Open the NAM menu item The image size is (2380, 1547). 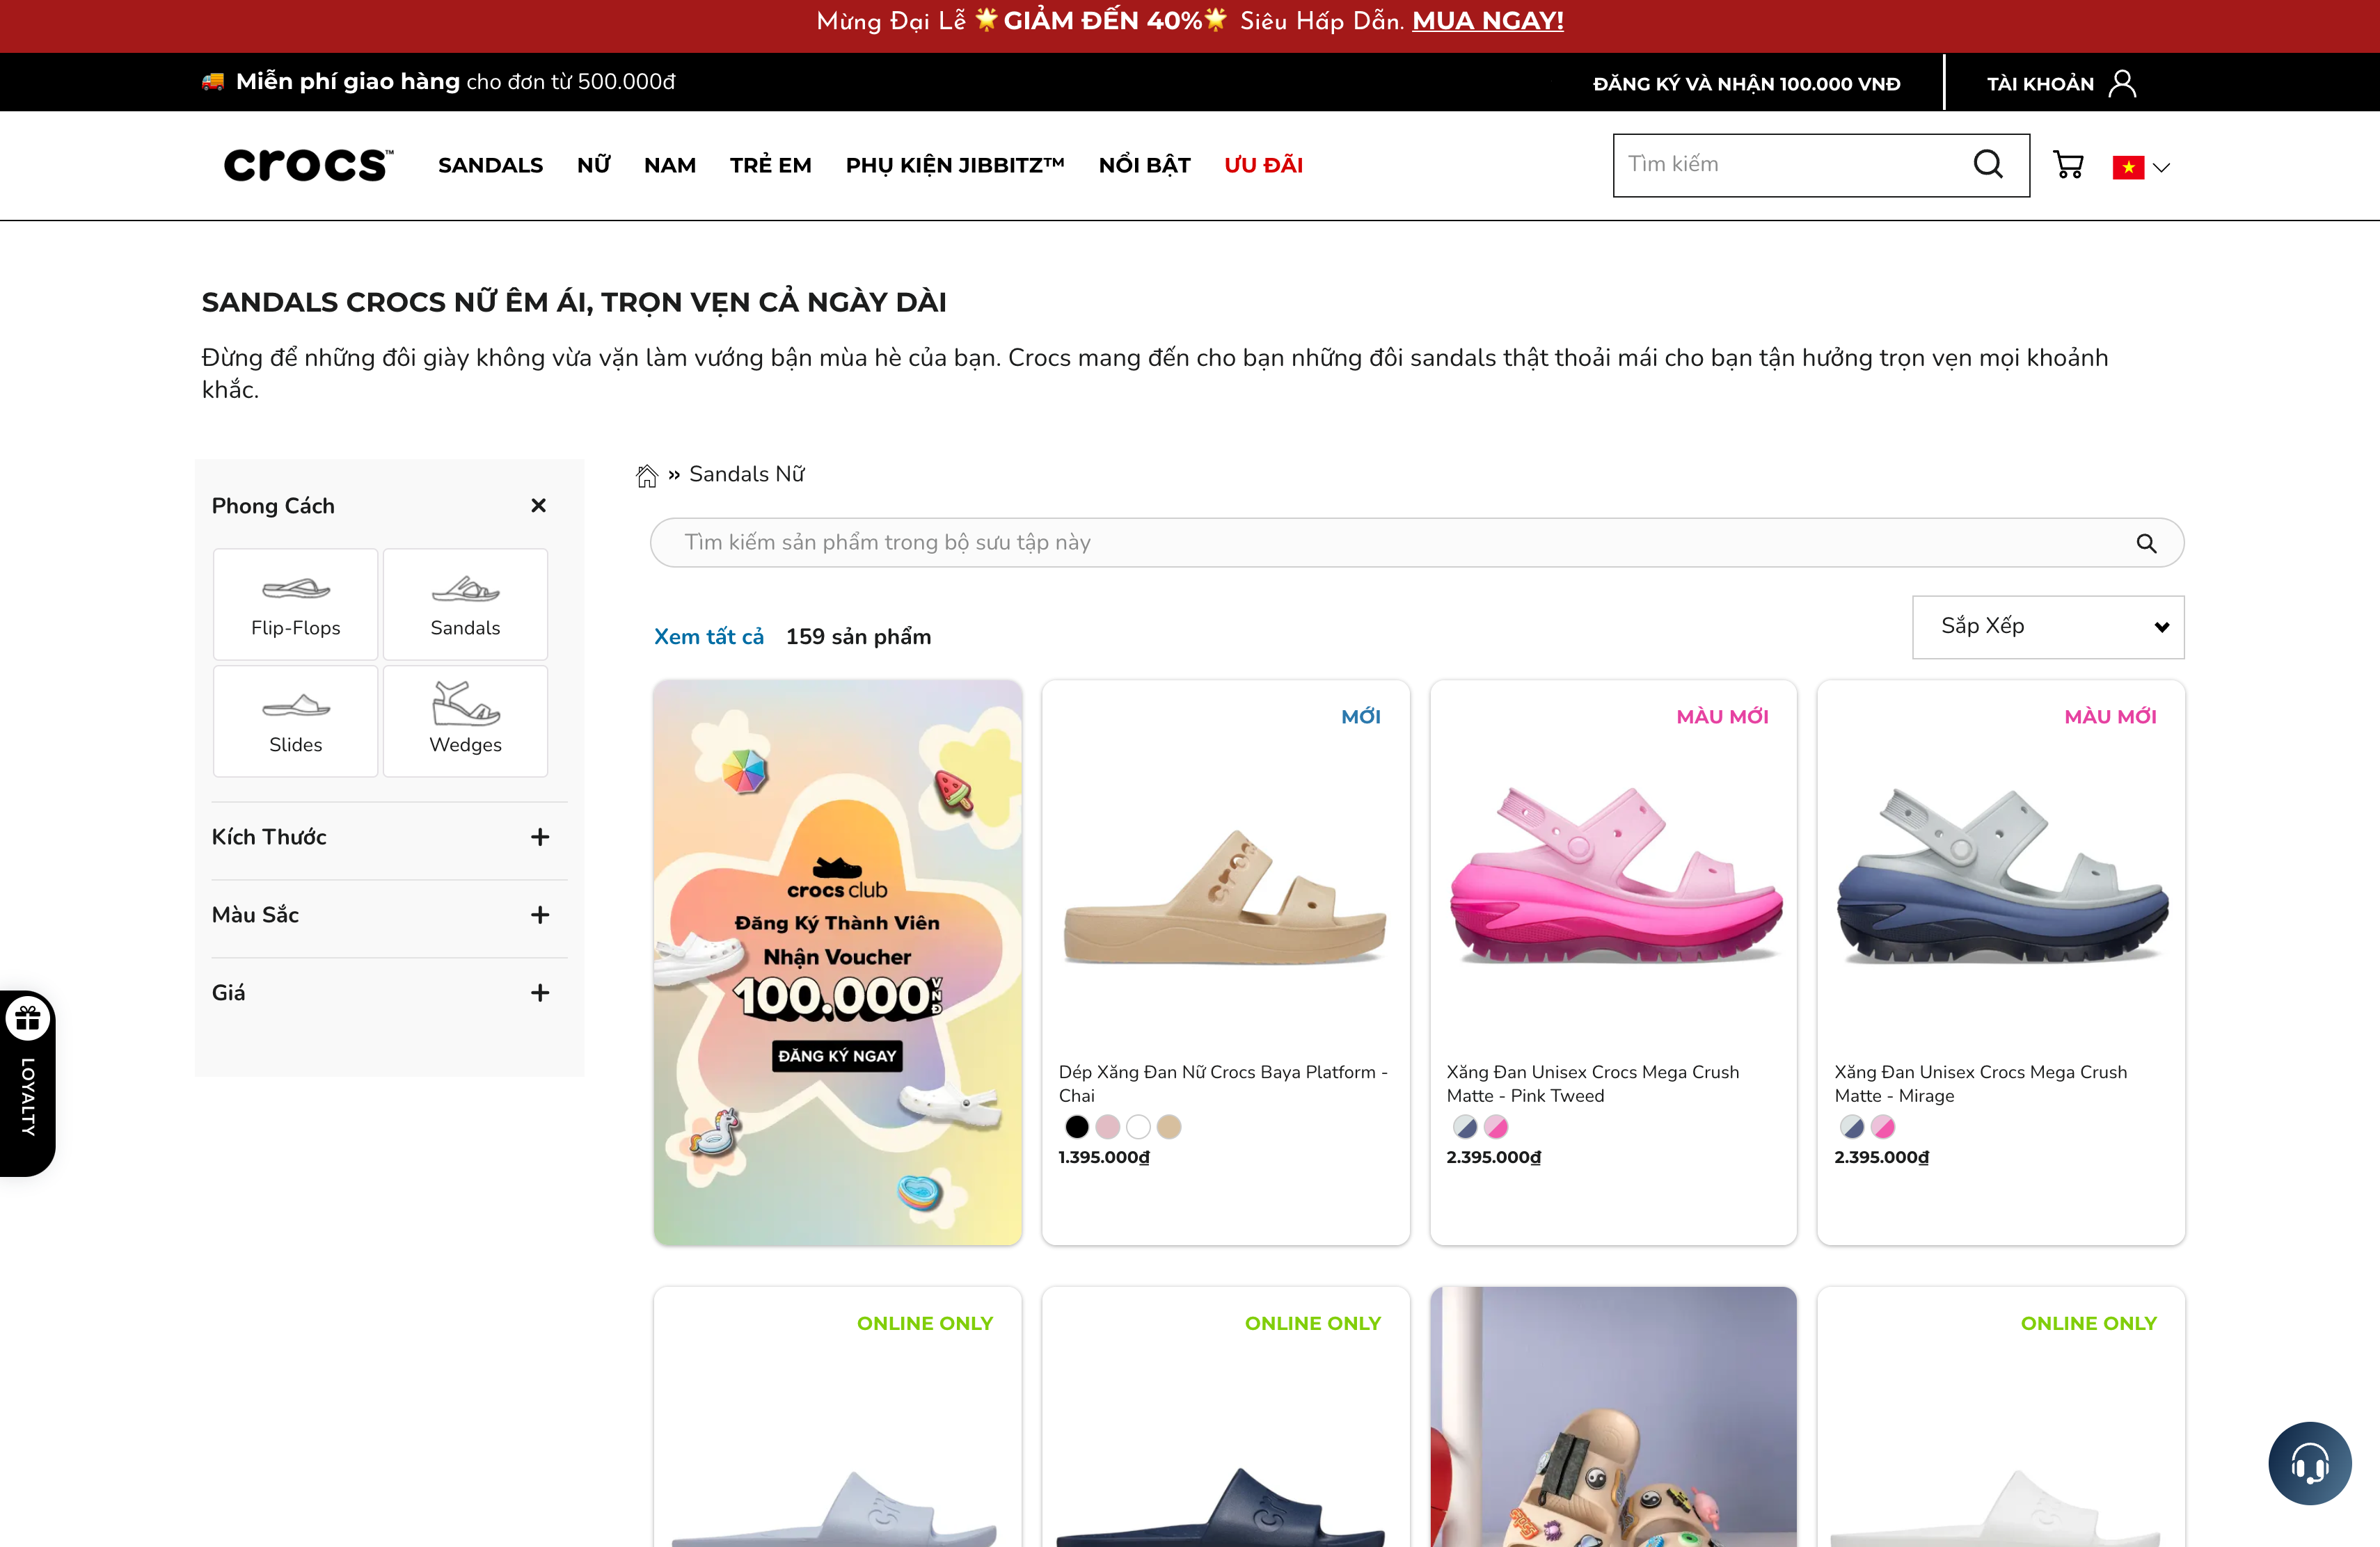669,165
